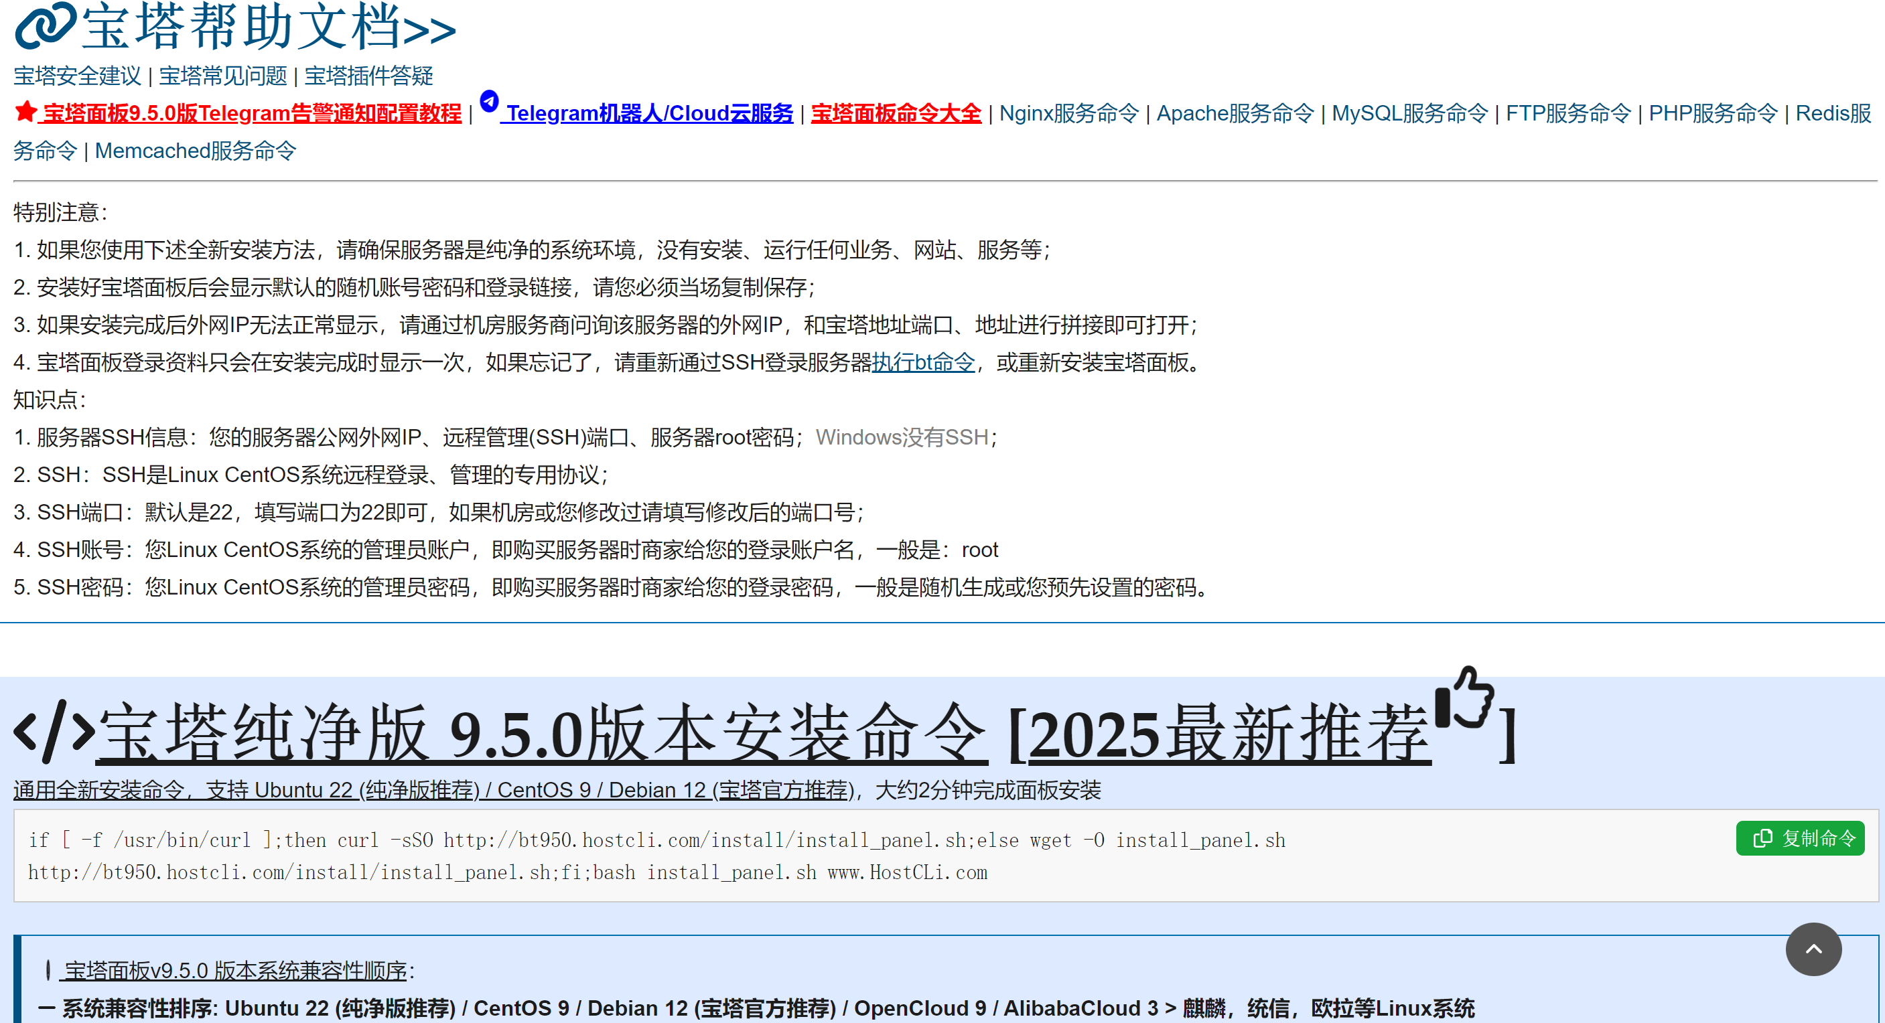
Task: Click the blue Telegram circle icon
Action: (x=489, y=102)
